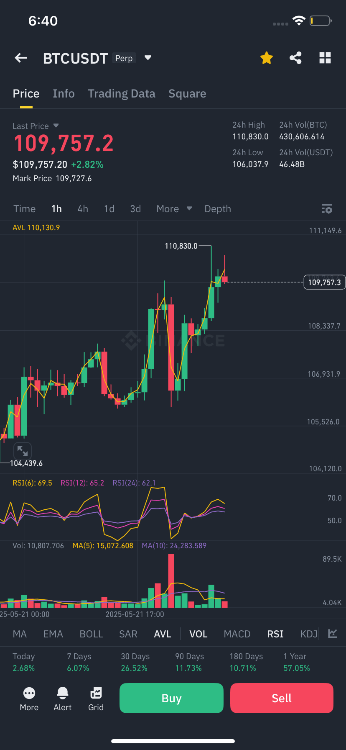Tap the MA(10): 24,283.589 volume label
Viewport: 346px width, 750px height.
[x=174, y=546]
